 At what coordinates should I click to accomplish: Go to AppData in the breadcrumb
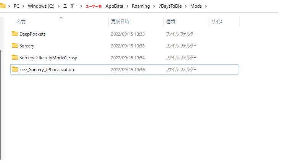tap(114, 6)
